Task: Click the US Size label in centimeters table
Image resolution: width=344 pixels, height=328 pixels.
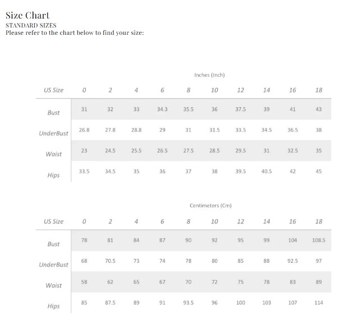Action: point(54,221)
